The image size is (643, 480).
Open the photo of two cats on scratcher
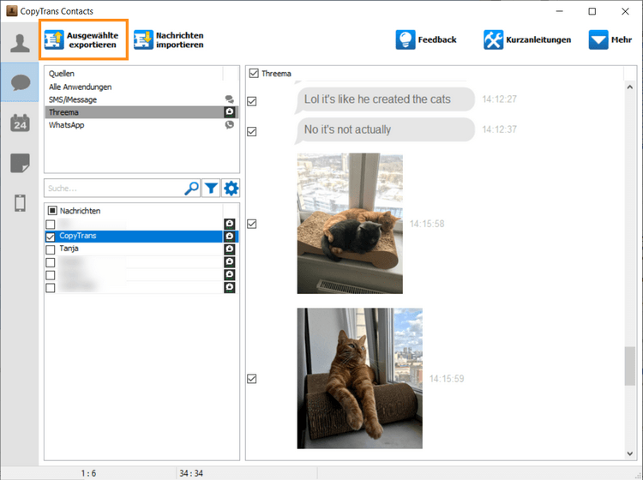350,224
